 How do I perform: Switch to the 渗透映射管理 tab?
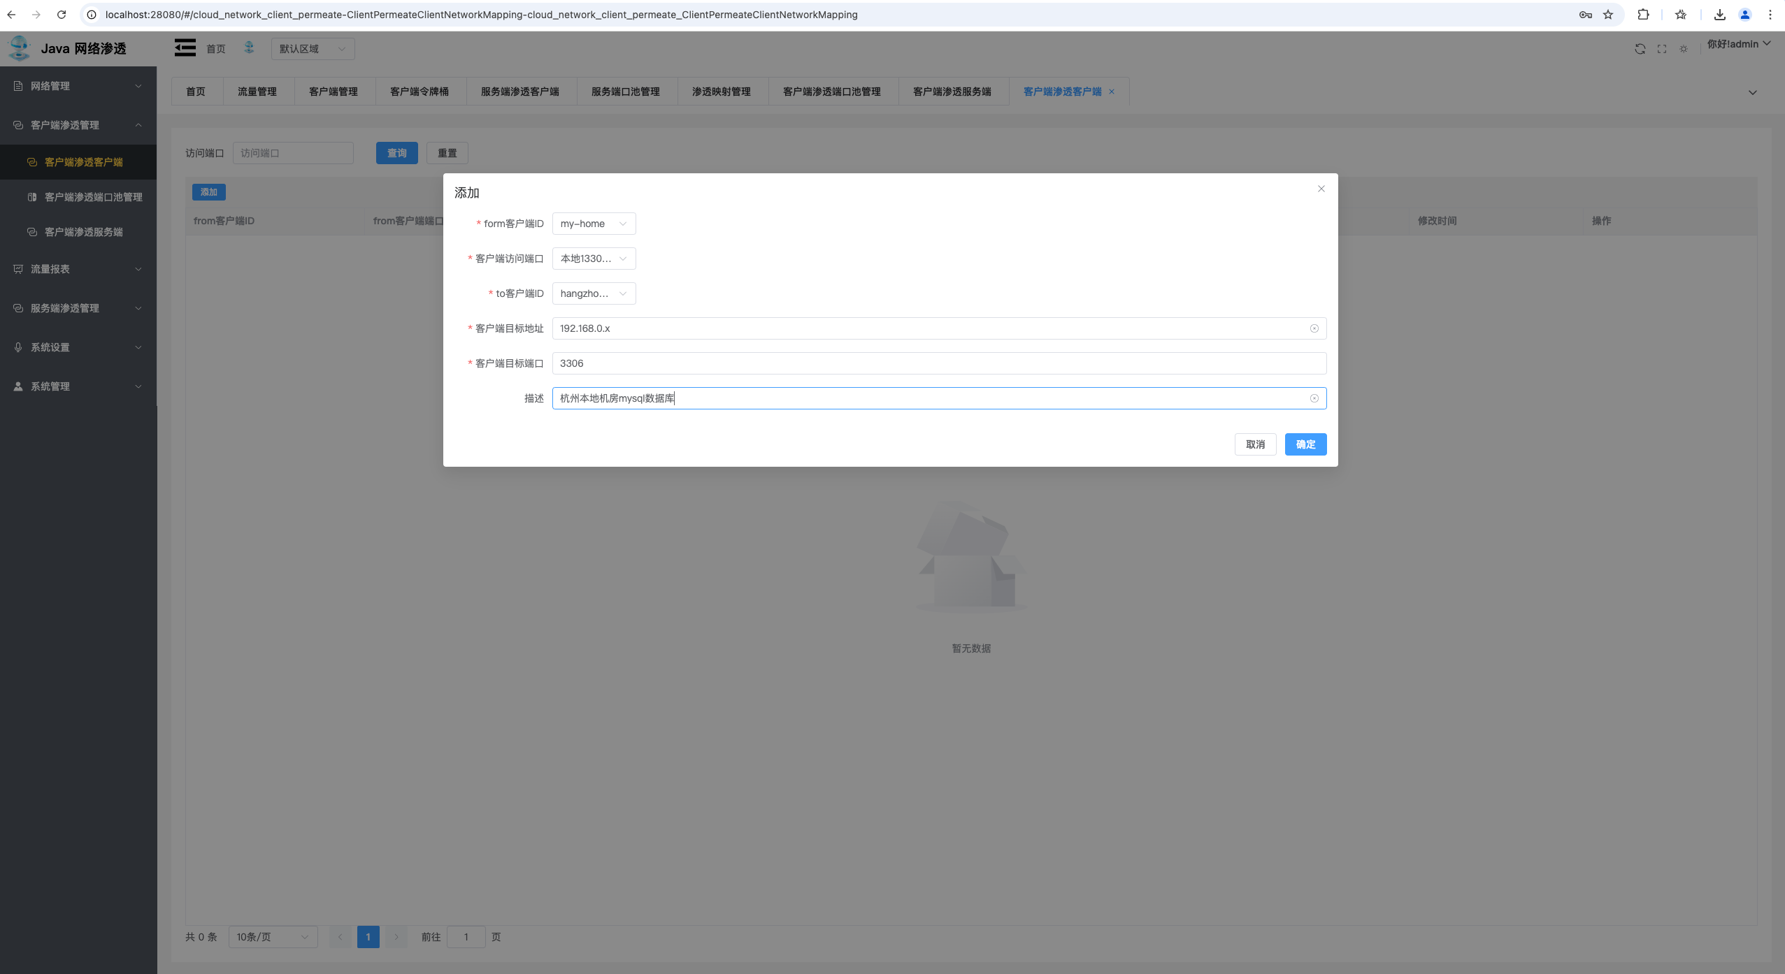point(722,92)
